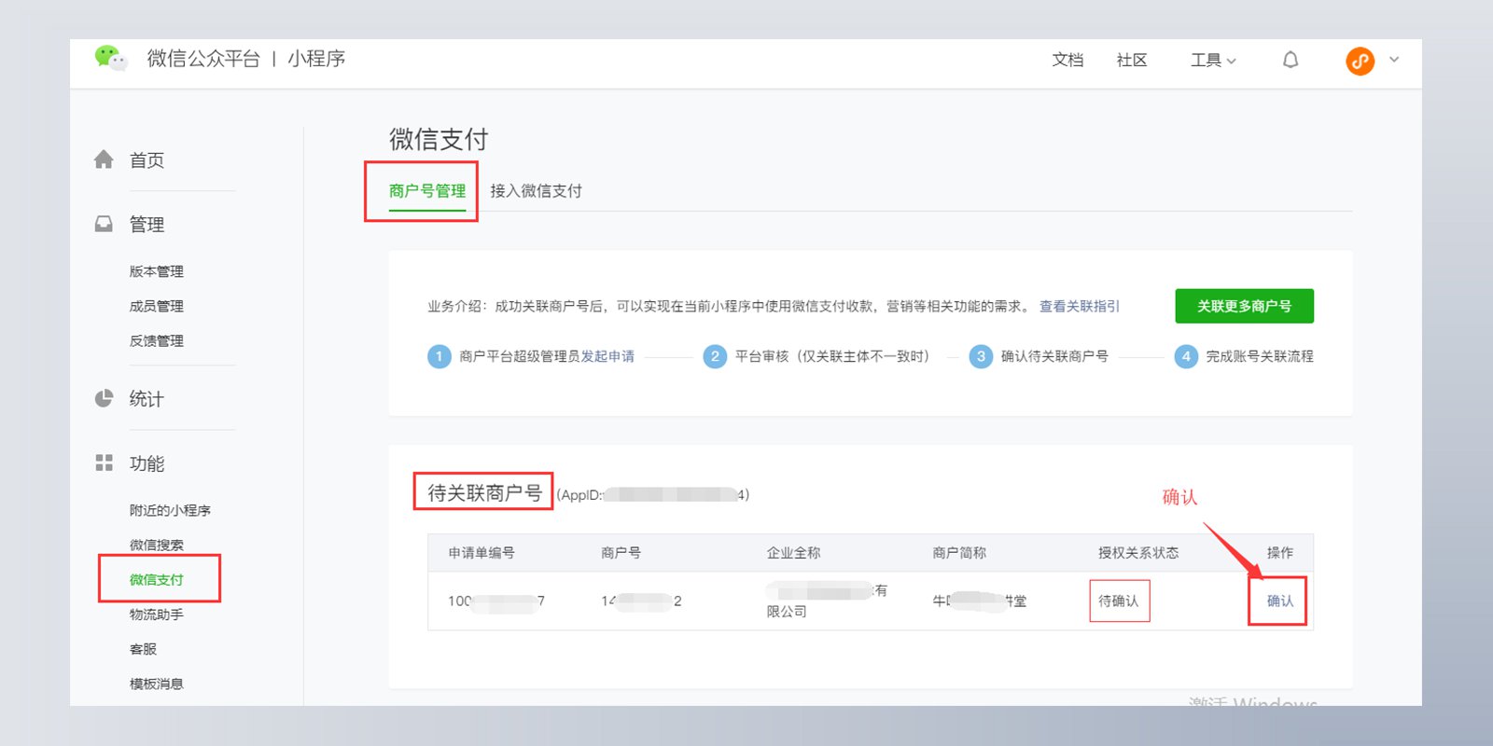Select 功能 section heading

pyautogui.click(x=147, y=463)
